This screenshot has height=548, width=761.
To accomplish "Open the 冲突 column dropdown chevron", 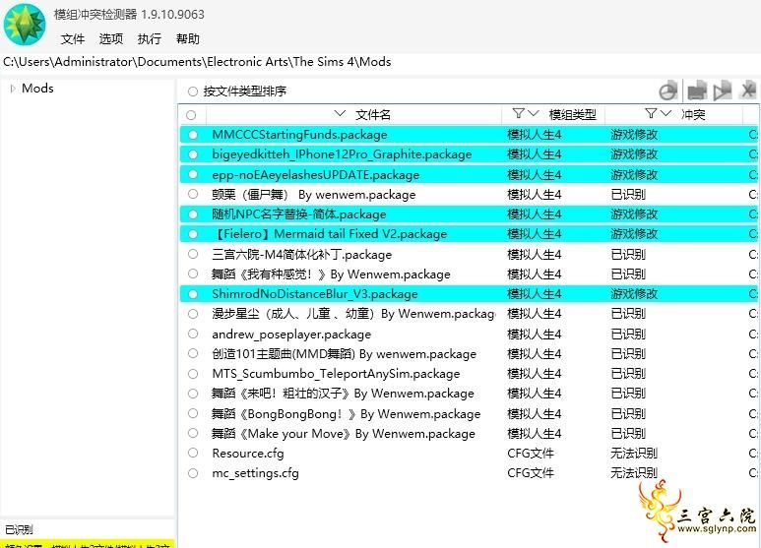I will tap(666, 113).
